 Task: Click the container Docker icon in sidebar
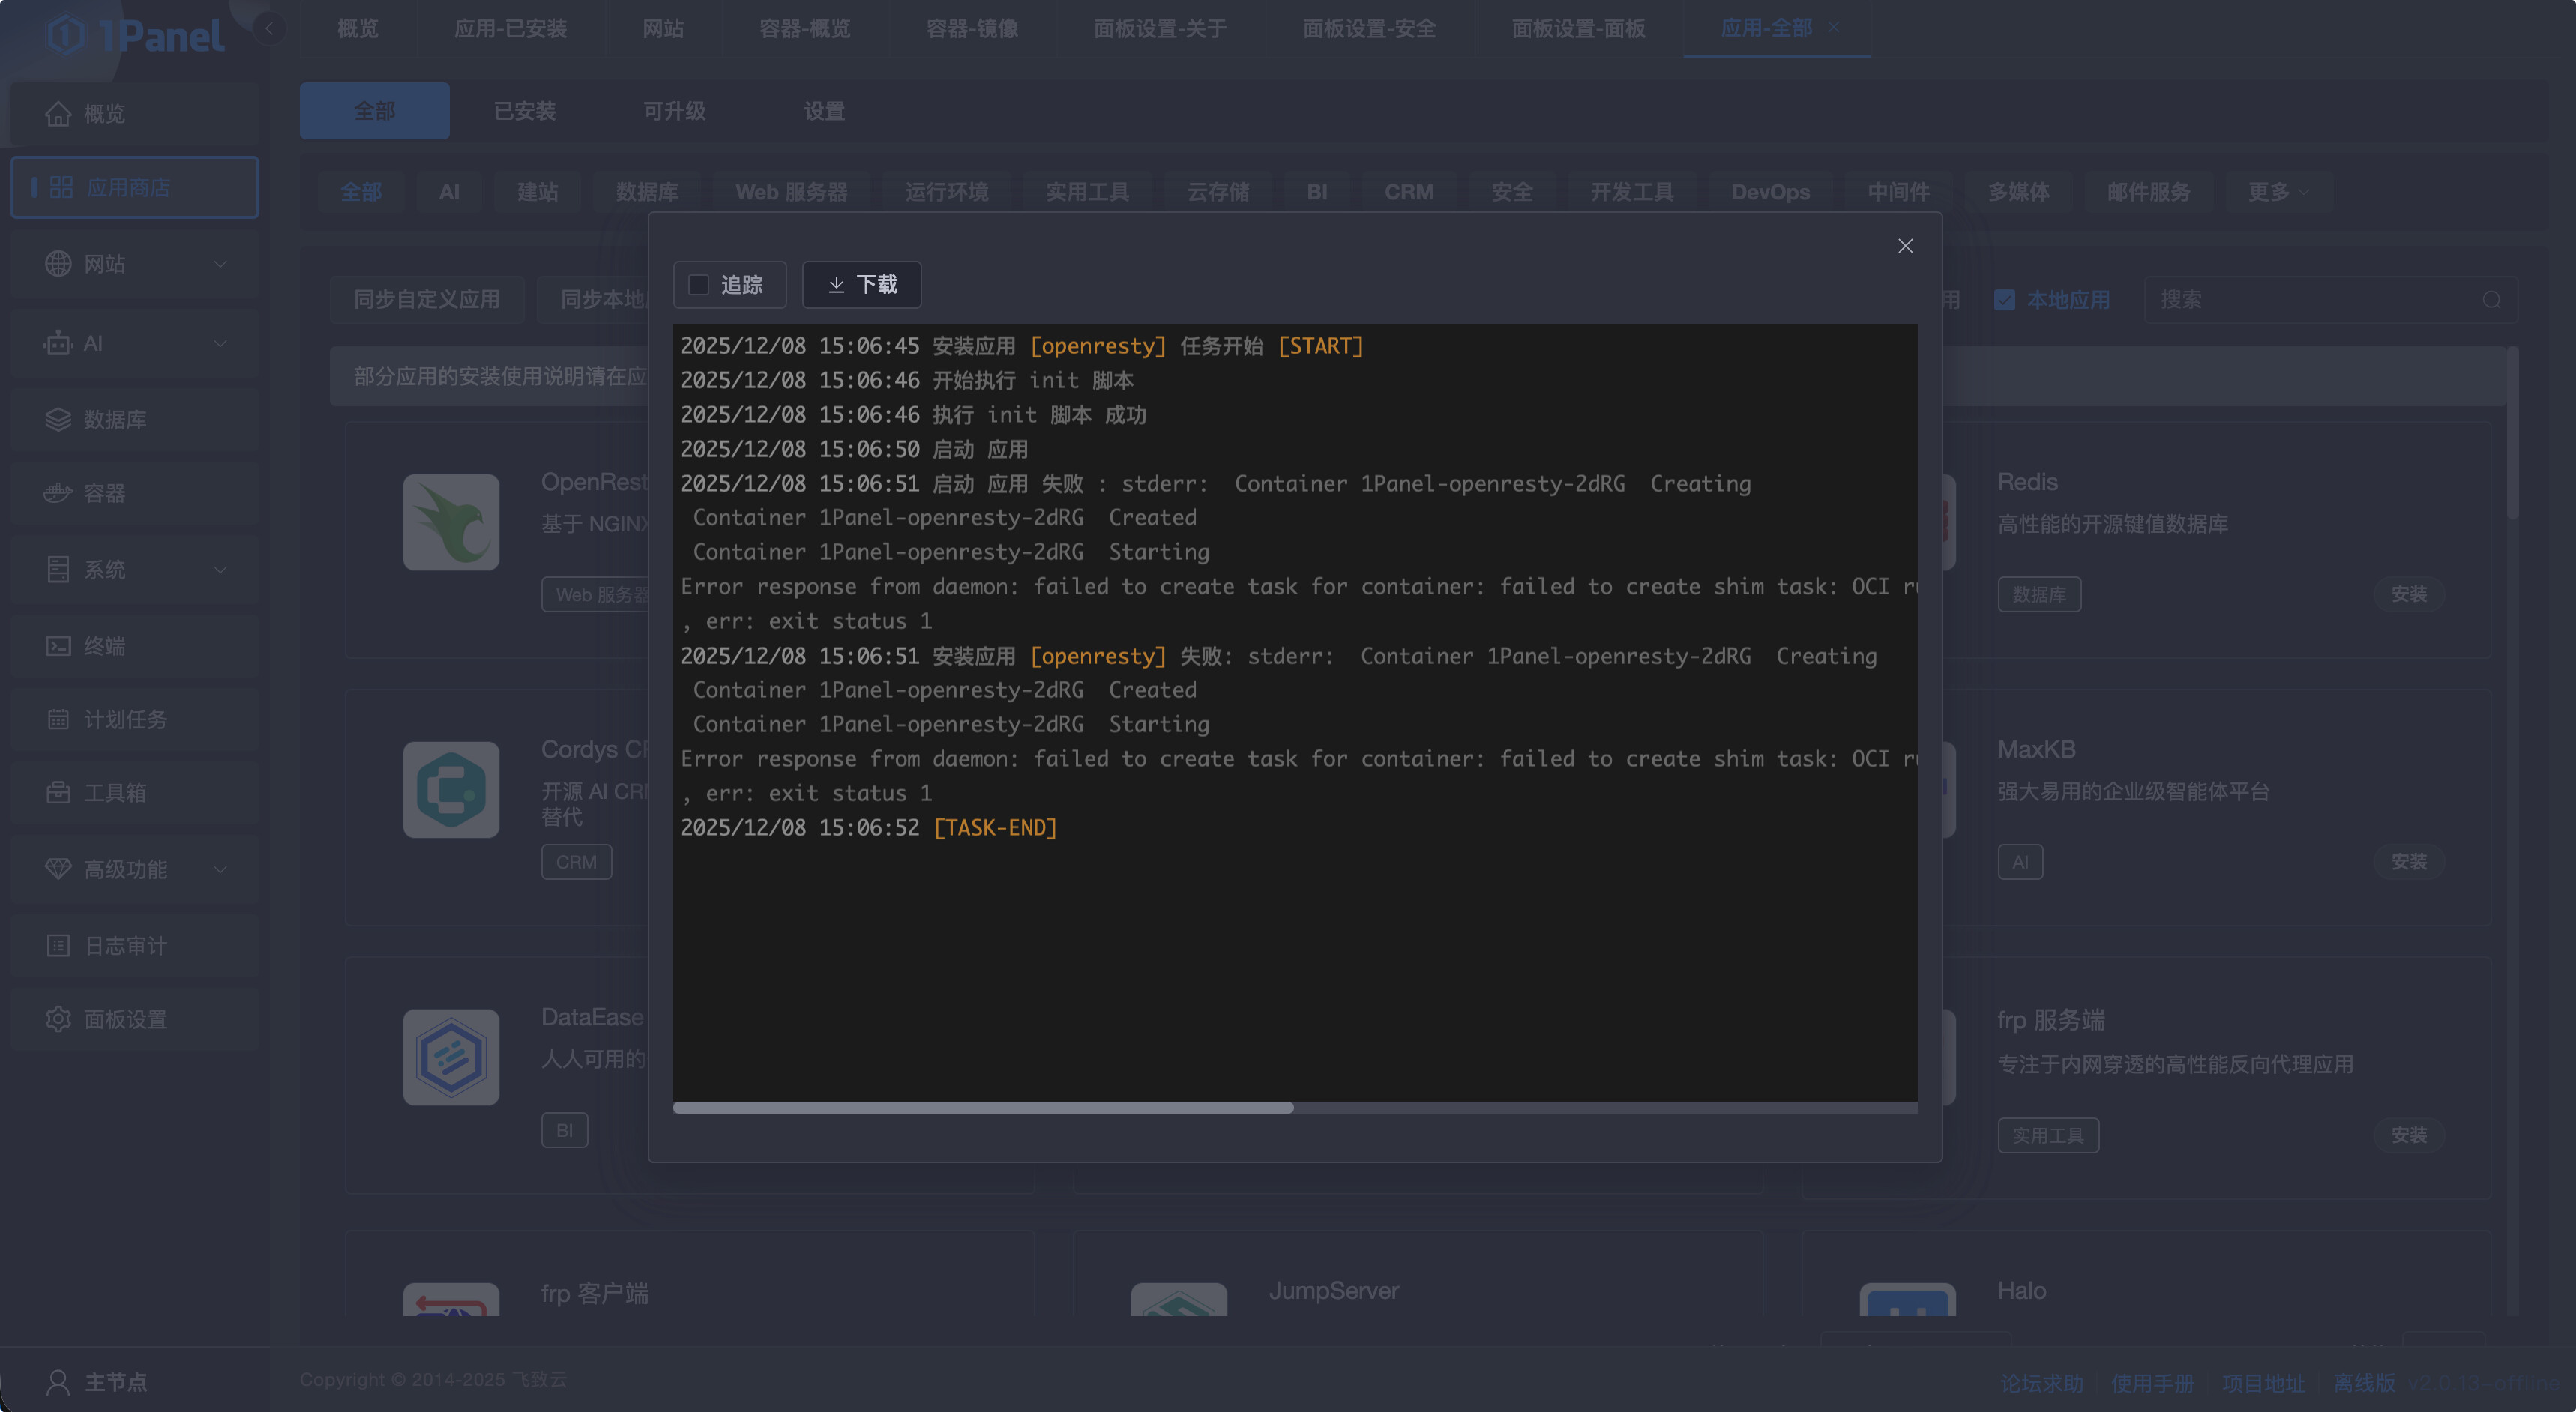(x=58, y=493)
